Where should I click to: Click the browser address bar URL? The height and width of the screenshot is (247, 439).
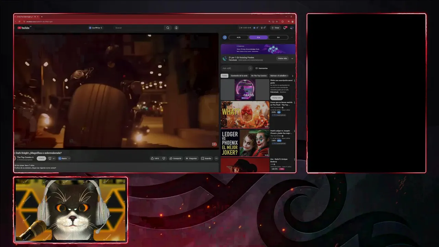(x=39, y=22)
